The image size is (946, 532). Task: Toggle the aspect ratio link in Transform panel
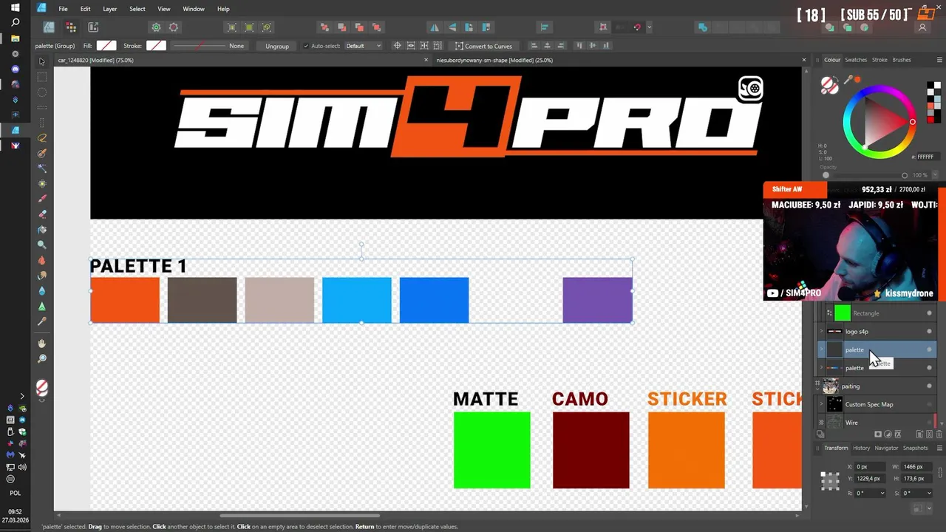[x=940, y=472]
